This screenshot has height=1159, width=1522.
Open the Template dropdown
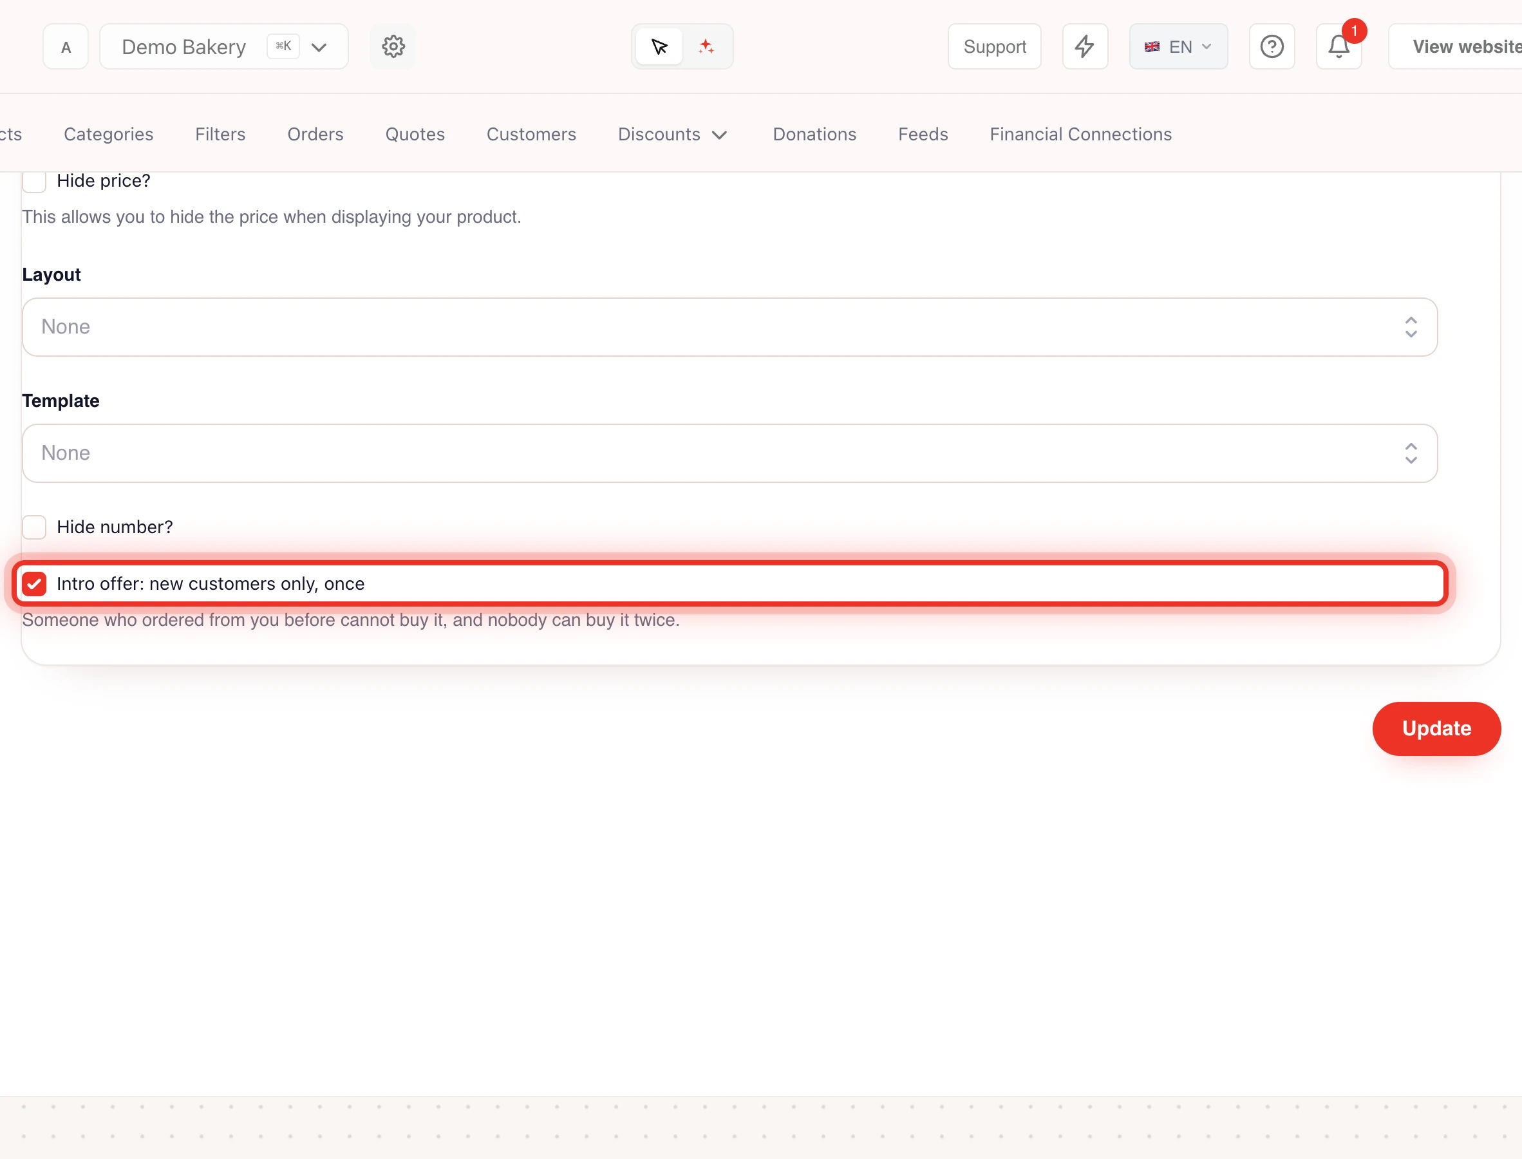click(x=729, y=453)
